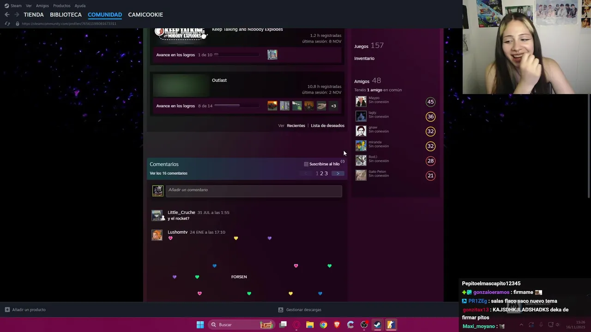Open lagly's friend avatar
The width and height of the screenshot is (591, 332).
(x=361, y=116)
